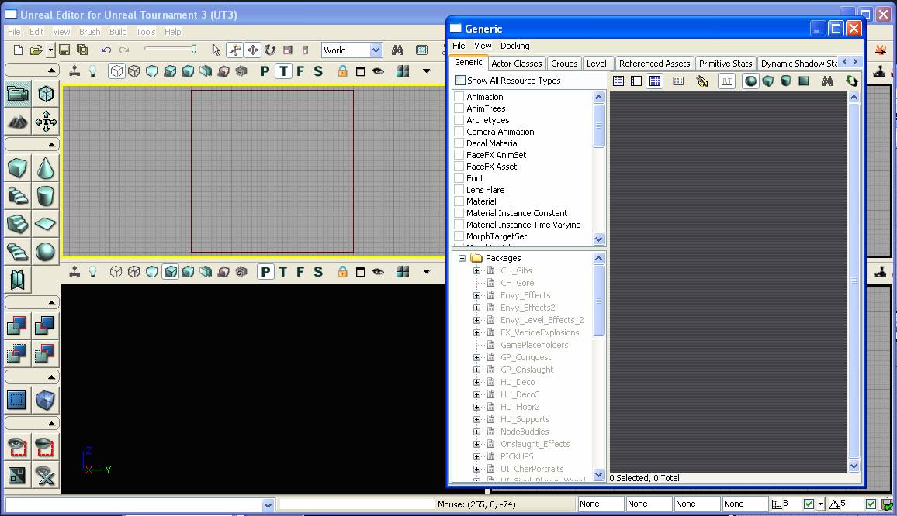Set bottom viewport to Side with S button
Image resolution: width=897 pixels, height=516 pixels.
point(318,271)
